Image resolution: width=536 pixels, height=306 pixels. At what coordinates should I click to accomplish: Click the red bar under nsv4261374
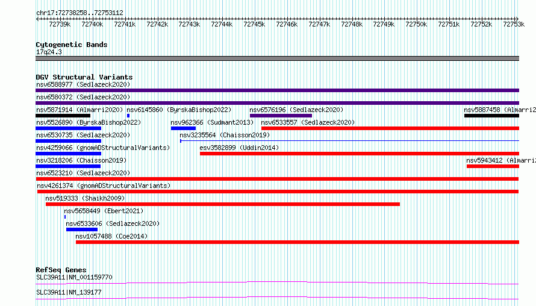pyautogui.click(x=278, y=192)
